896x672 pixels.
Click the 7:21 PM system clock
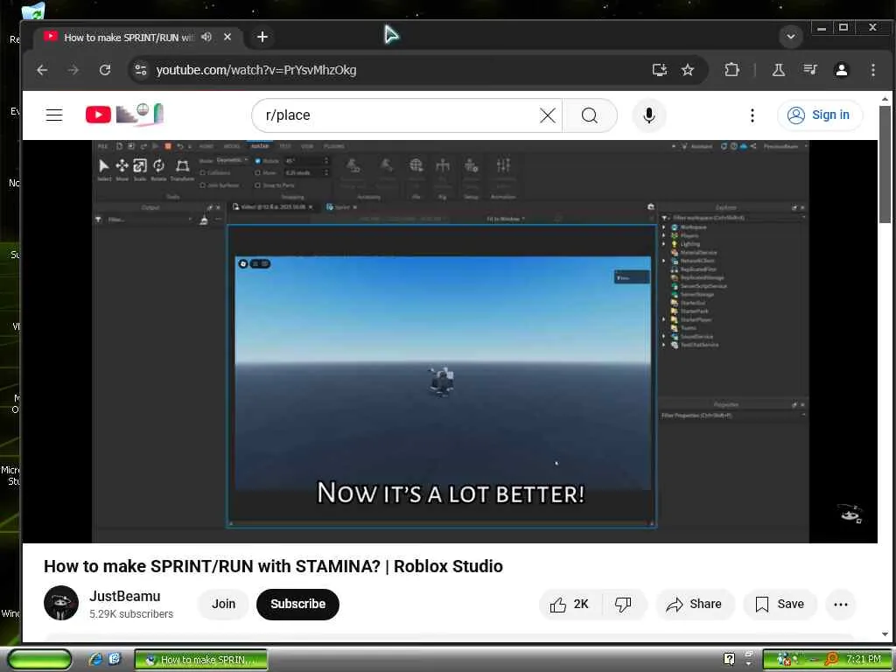click(864, 659)
